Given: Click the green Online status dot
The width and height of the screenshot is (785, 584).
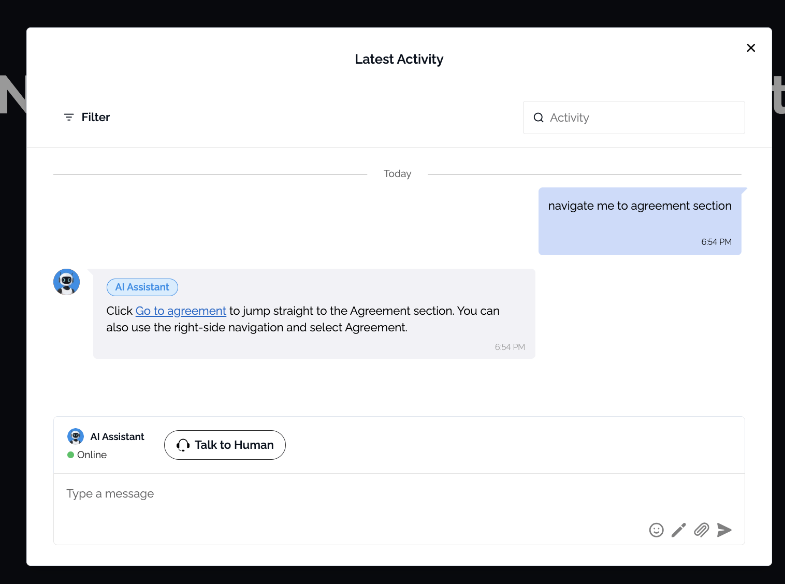Looking at the screenshot, I should point(71,455).
